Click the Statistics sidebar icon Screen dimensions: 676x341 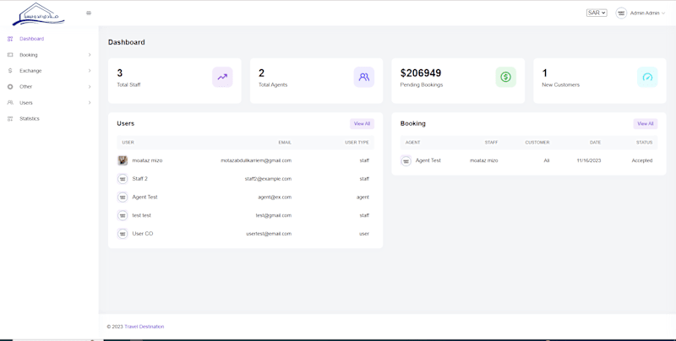(x=10, y=118)
